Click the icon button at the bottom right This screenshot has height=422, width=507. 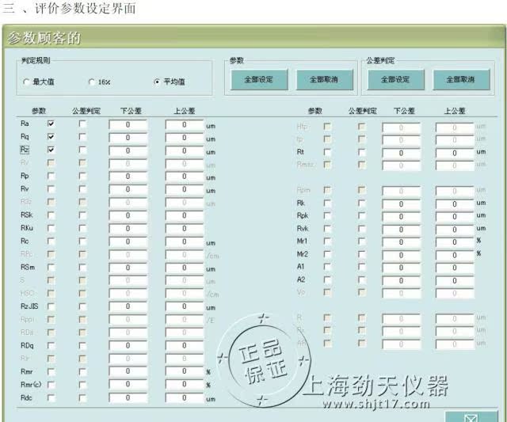[x=471, y=416]
